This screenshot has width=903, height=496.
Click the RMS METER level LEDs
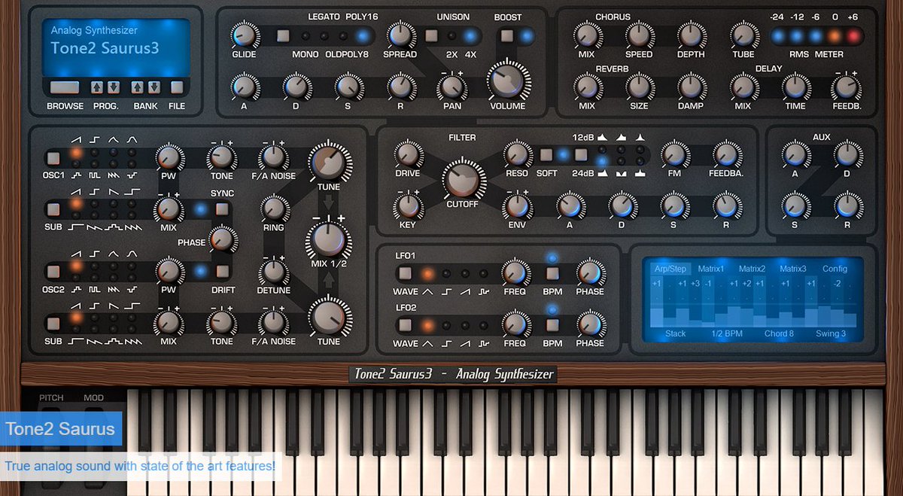[x=816, y=36]
